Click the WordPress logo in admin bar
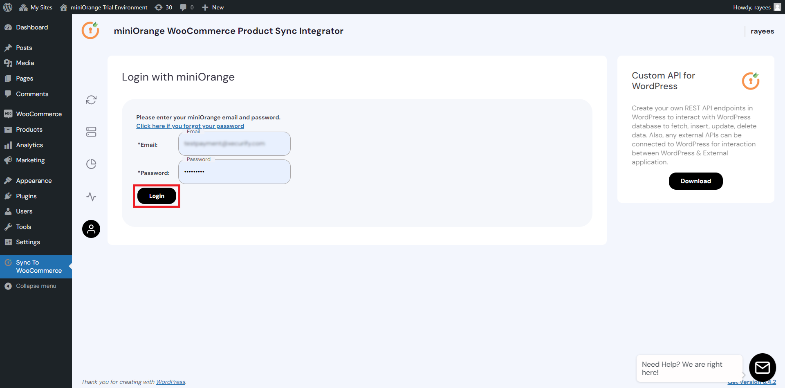This screenshot has width=785, height=388. point(8,7)
